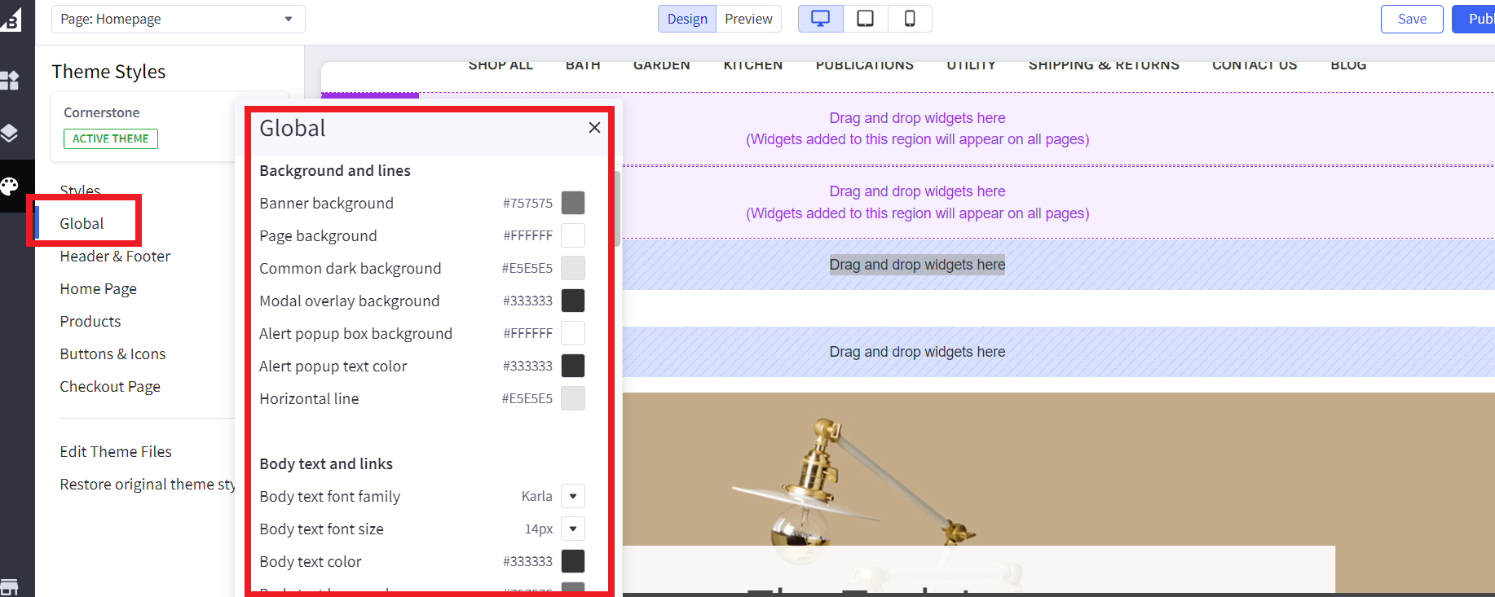Click CONTACT US in store navigation
The height and width of the screenshot is (597, 1495).
(1255, 65)
